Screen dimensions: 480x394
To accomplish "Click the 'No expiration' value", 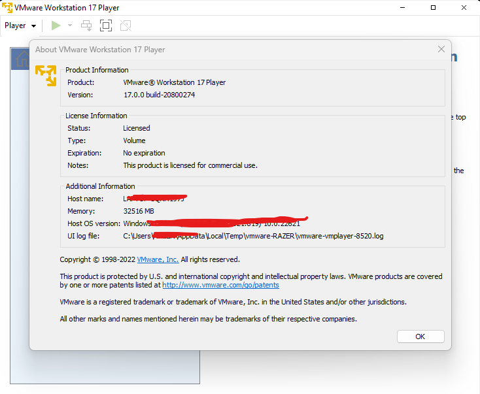I will coord(144,153).
